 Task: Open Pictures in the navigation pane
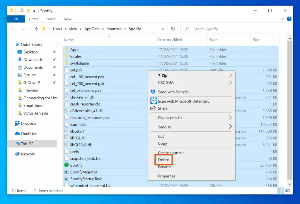[x=30, y=75]
